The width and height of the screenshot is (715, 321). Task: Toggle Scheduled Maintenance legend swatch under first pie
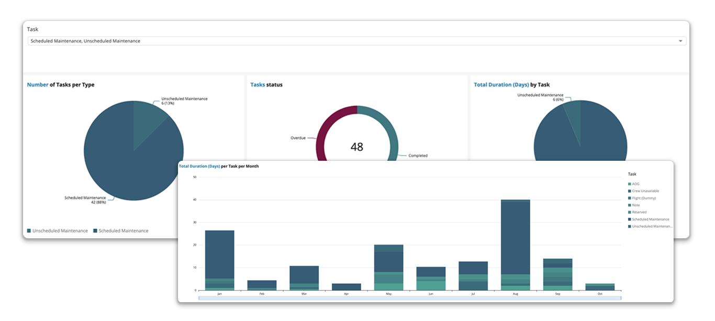[x=95, y=230]
